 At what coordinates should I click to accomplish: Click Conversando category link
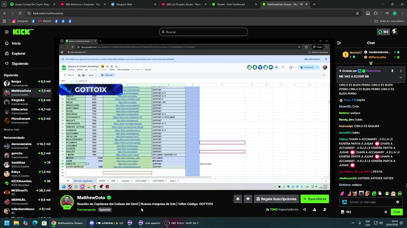pyautogui.click(x=86, y=210)
